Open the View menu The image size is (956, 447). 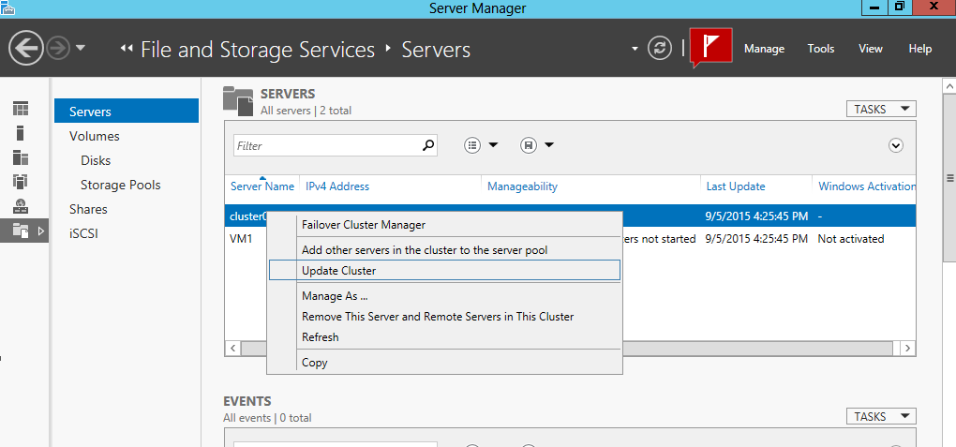tap(870, 49)
